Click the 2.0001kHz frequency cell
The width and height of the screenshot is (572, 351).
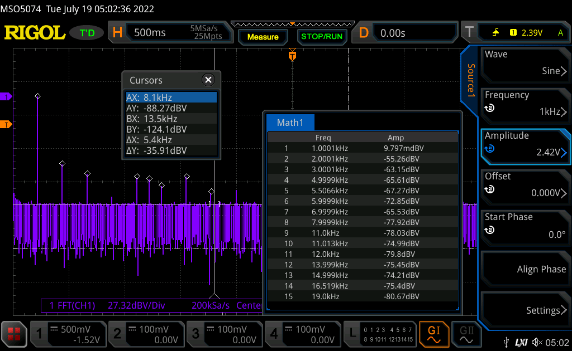click(x=330, y=159)
